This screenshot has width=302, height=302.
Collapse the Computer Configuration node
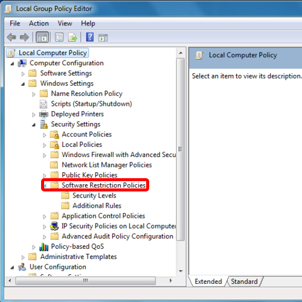click(13, 63)
